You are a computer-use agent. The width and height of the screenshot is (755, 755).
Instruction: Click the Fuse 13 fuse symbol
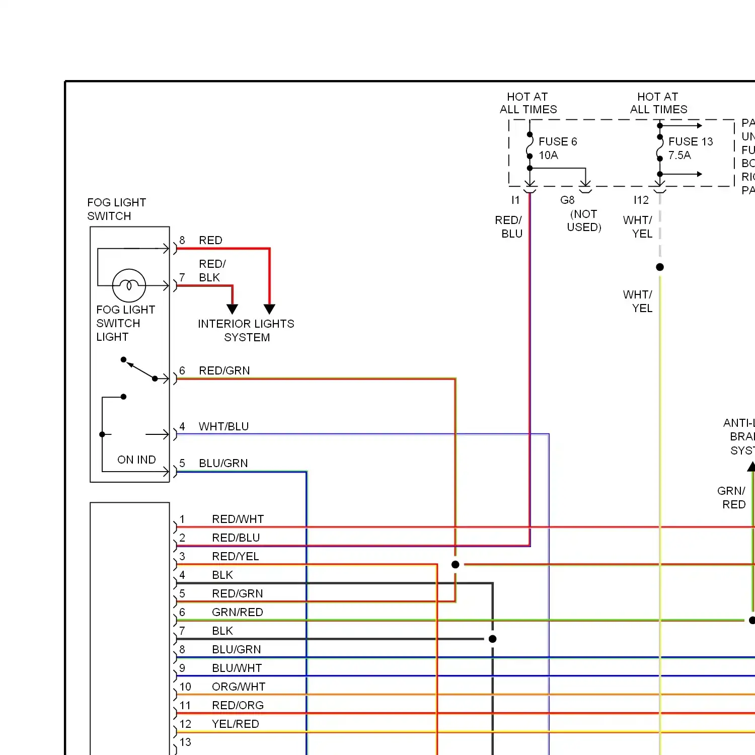click(660, 147)
